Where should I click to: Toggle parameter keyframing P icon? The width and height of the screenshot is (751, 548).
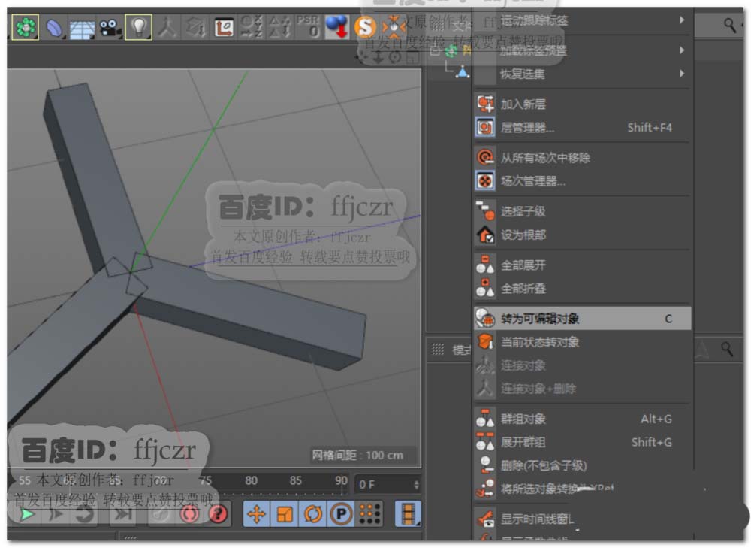pyautogui.click(x=341, y=514)
